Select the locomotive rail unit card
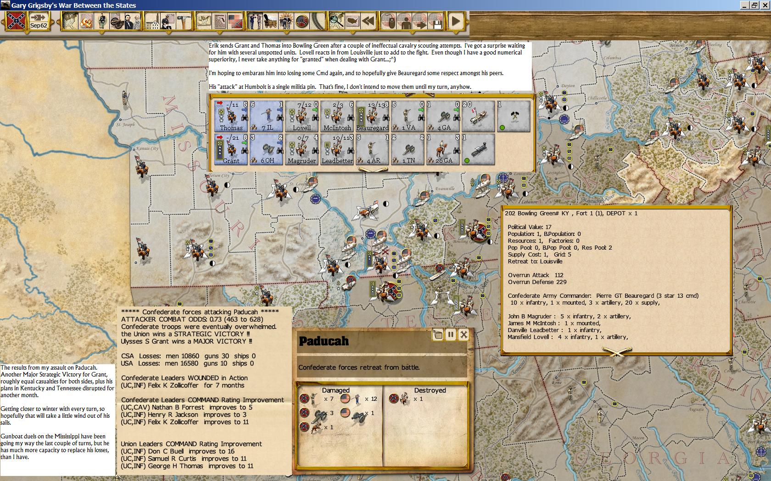This screenshot has width=771, height=481. [x=479, y=149]
